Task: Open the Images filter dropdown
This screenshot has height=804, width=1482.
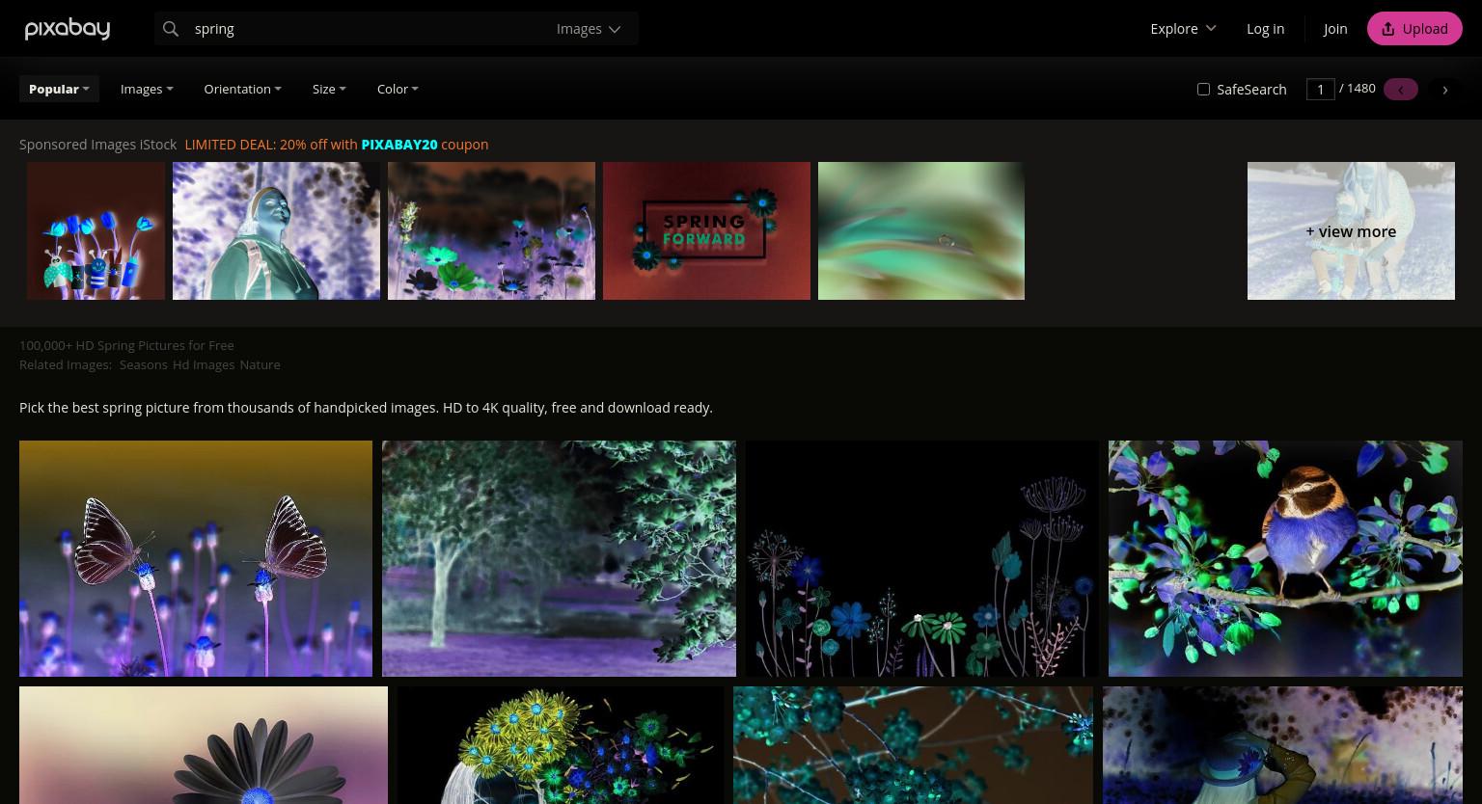Action: (x=147, y=89)
